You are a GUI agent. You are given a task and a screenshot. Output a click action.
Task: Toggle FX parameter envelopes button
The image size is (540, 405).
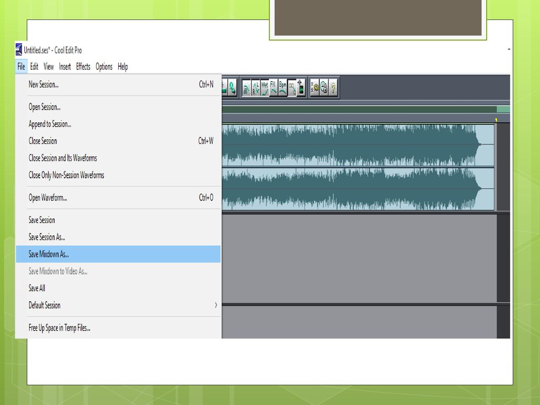click(274, 88)
